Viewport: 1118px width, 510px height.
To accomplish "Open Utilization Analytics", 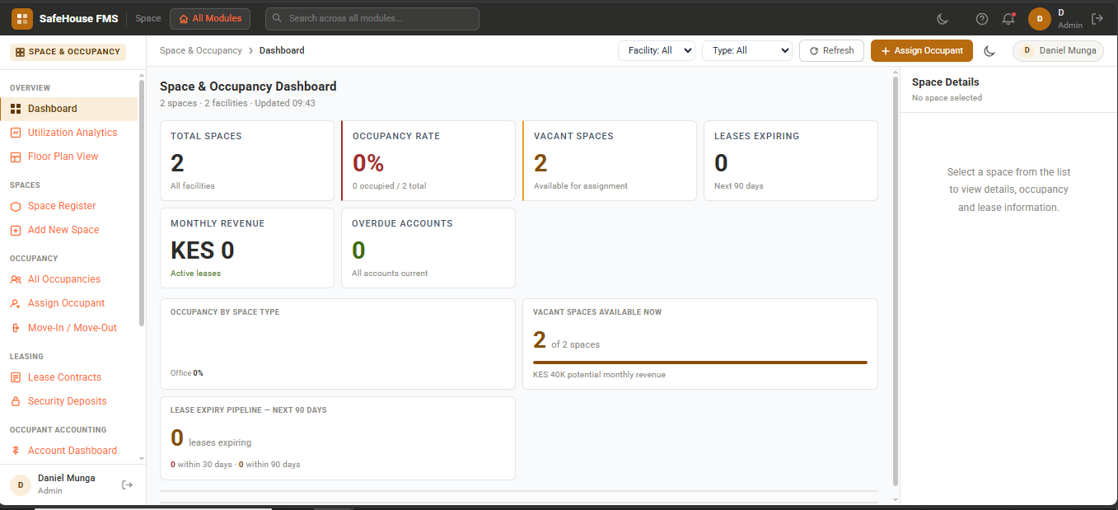I will tap(69, 133).
